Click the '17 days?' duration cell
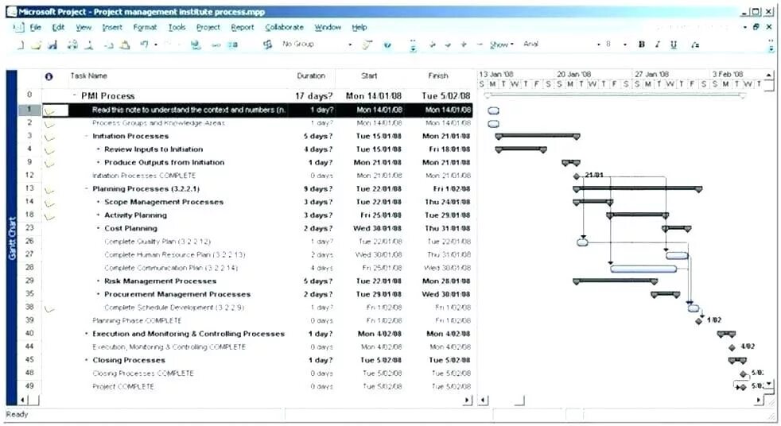The height and width of the screenshot is (426, 781). 313,95
